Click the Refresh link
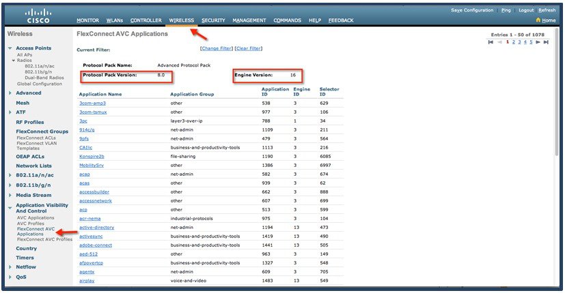 point(547,10)
